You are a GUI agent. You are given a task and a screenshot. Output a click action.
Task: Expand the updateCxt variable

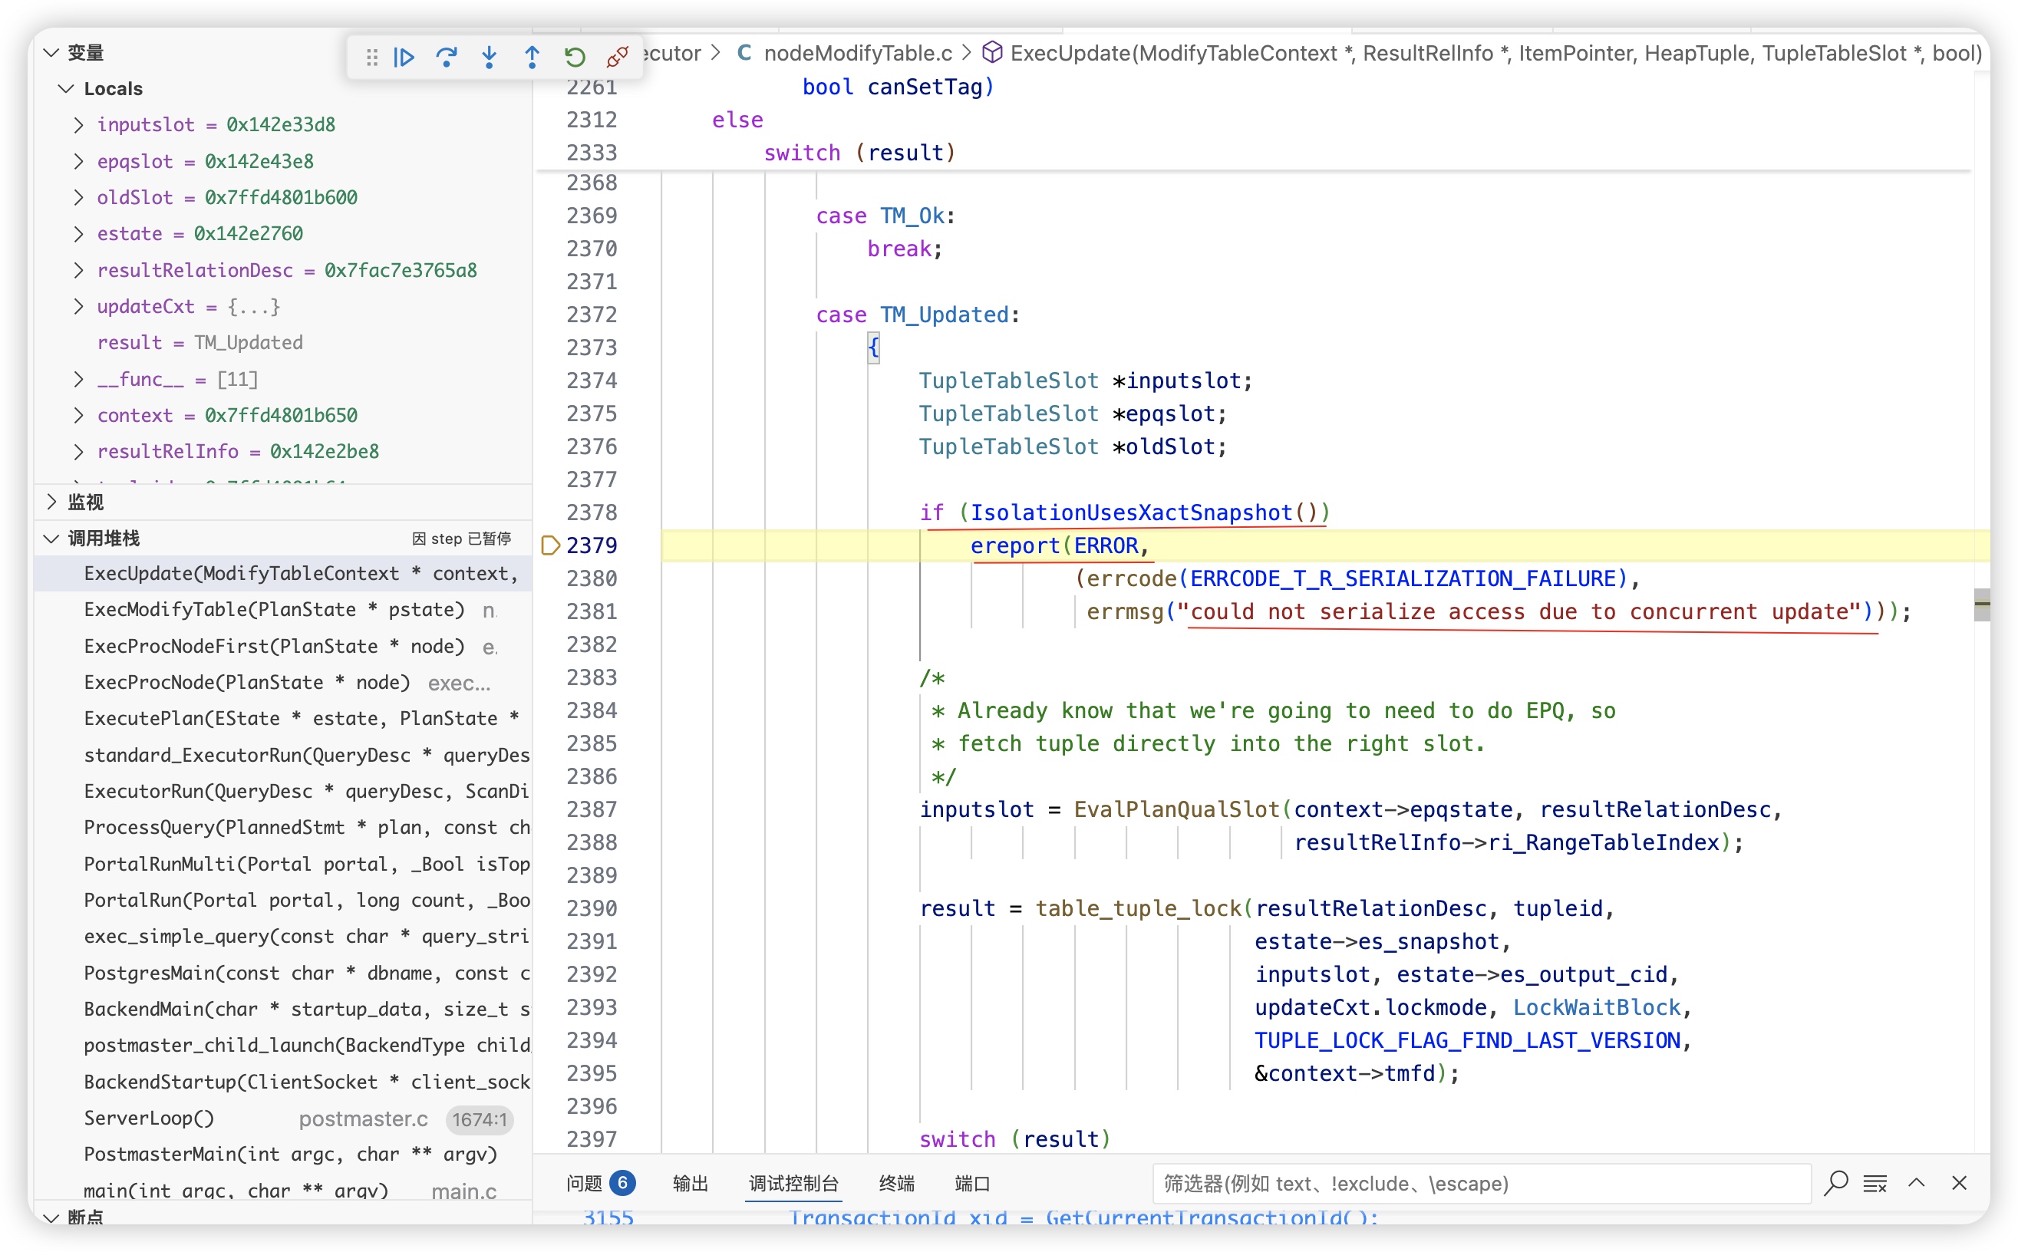(x=79, y=306)
